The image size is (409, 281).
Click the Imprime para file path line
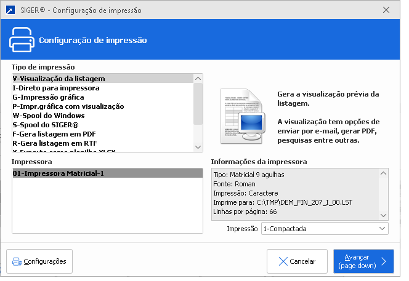coord(283,203)
